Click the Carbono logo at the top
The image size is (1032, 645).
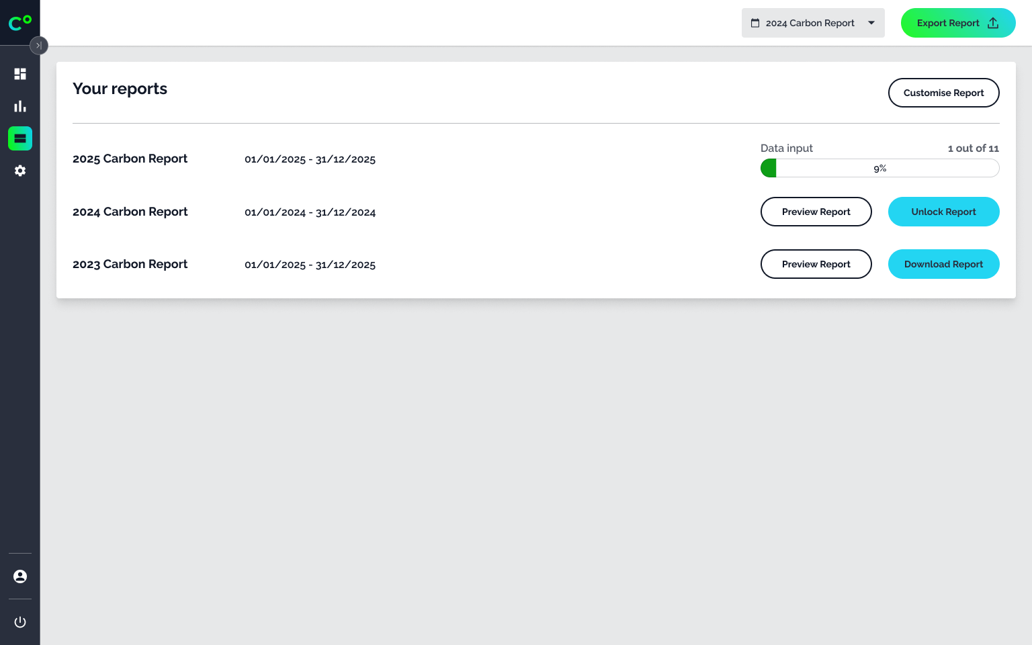point(19,22)
